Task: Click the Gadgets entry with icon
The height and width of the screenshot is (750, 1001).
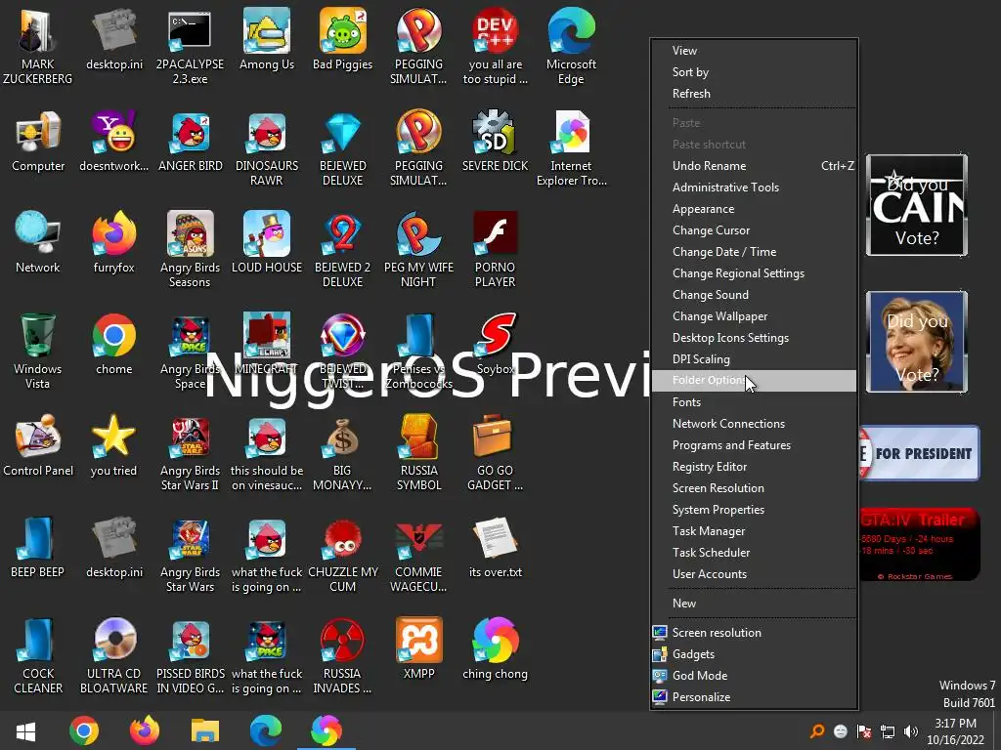Action: (x=754, y=654)
